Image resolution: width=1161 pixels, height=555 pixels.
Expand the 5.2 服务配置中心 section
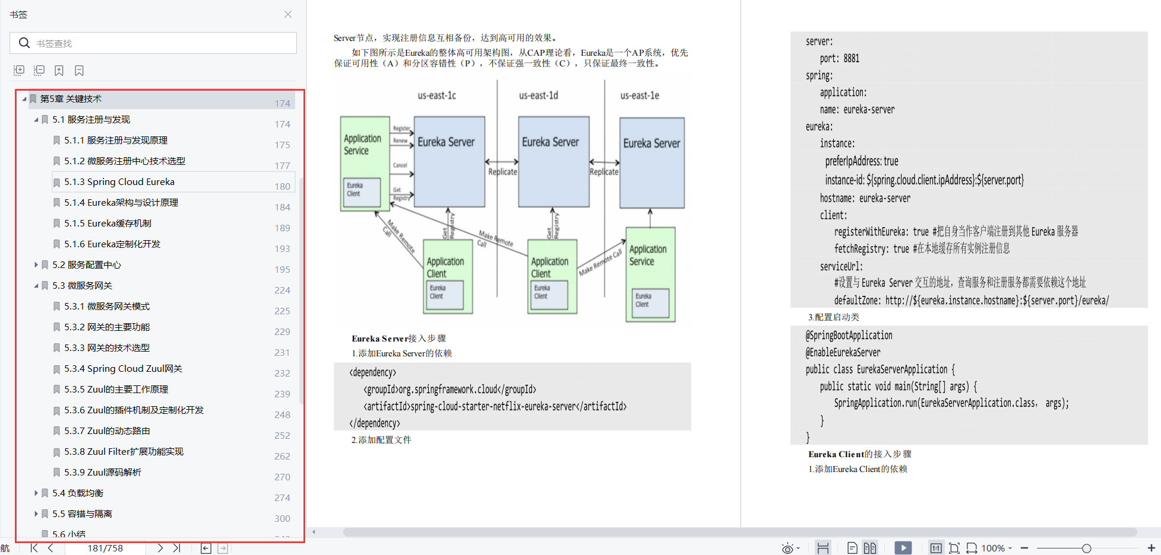(x=36, y=265)
